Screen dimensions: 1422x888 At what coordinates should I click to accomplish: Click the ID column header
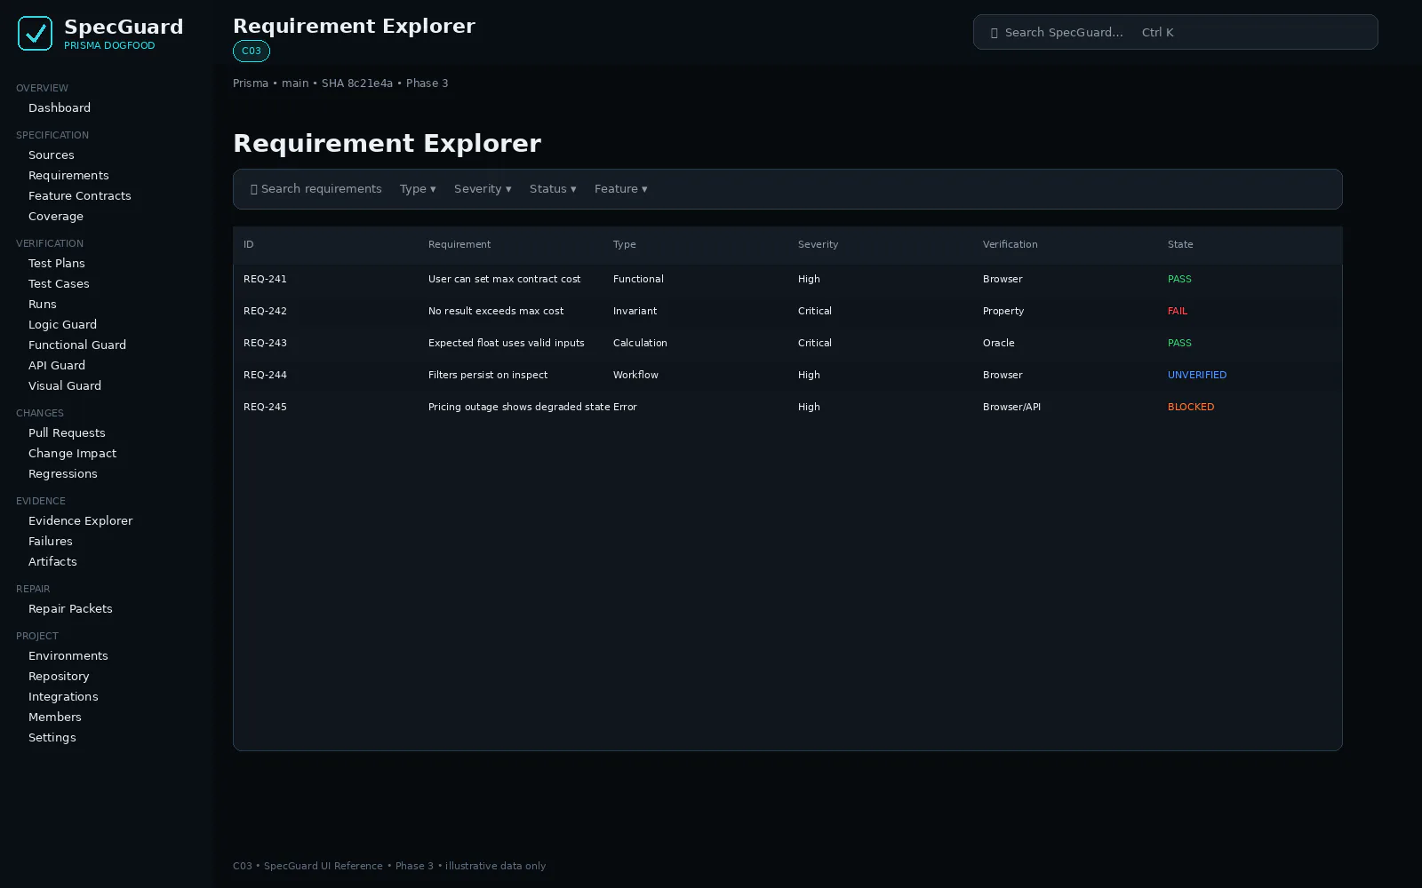pos(249,244)
